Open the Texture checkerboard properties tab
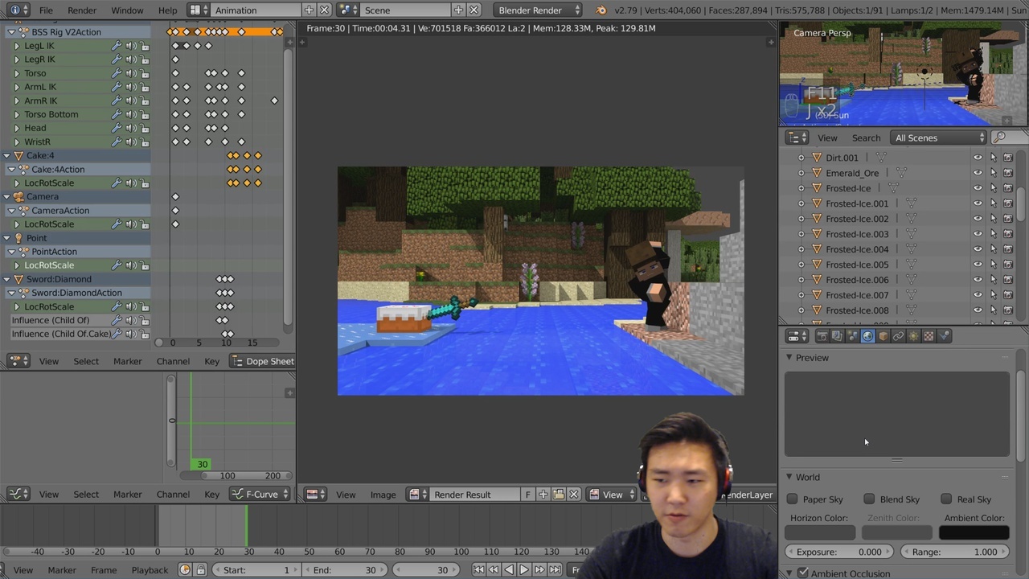The width and height of the screenshot is (1029, 579). pos(929,336)
